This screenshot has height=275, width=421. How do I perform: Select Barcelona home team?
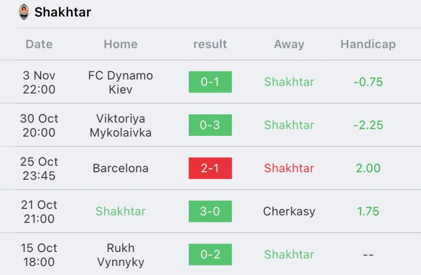(x=120, y=168)
